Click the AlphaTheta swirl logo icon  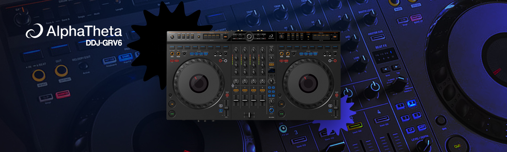click(x=34, y=31)
